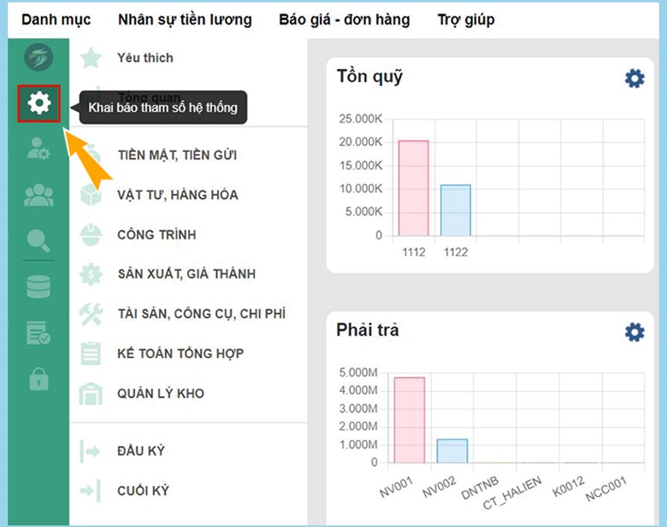Click the checklist report sidebar icon
This screenshot has height=527, width=667.
pos(38,333)
